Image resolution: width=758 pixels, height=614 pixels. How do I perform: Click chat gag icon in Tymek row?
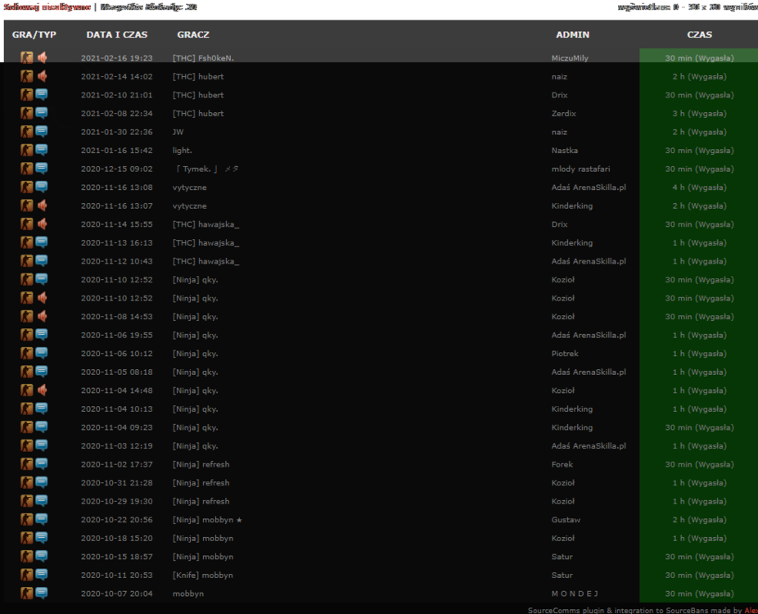coord(42,169)
